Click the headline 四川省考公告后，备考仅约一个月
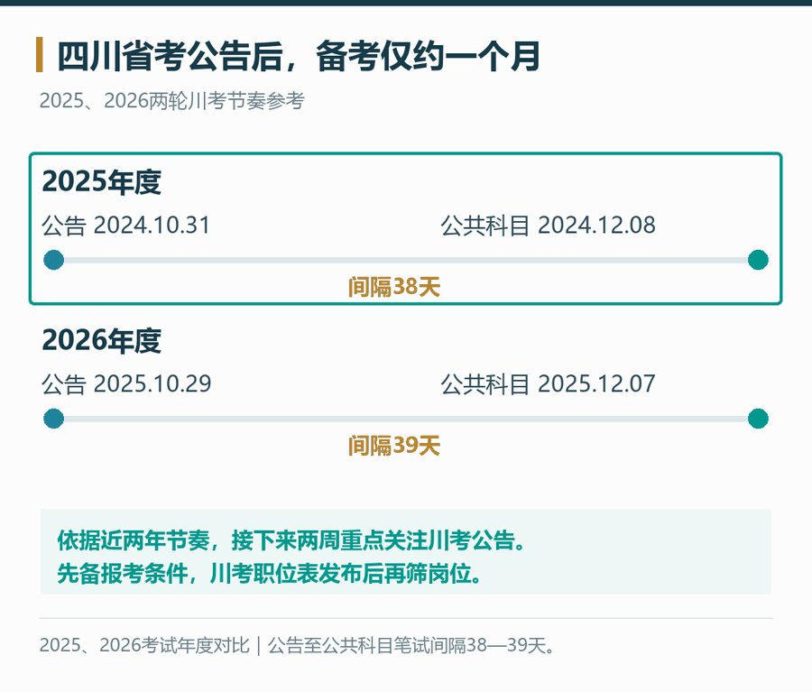 point(299,56)
